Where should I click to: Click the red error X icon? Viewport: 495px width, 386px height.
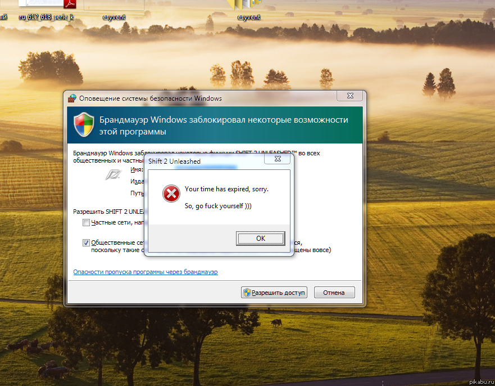tap(171, 194)
